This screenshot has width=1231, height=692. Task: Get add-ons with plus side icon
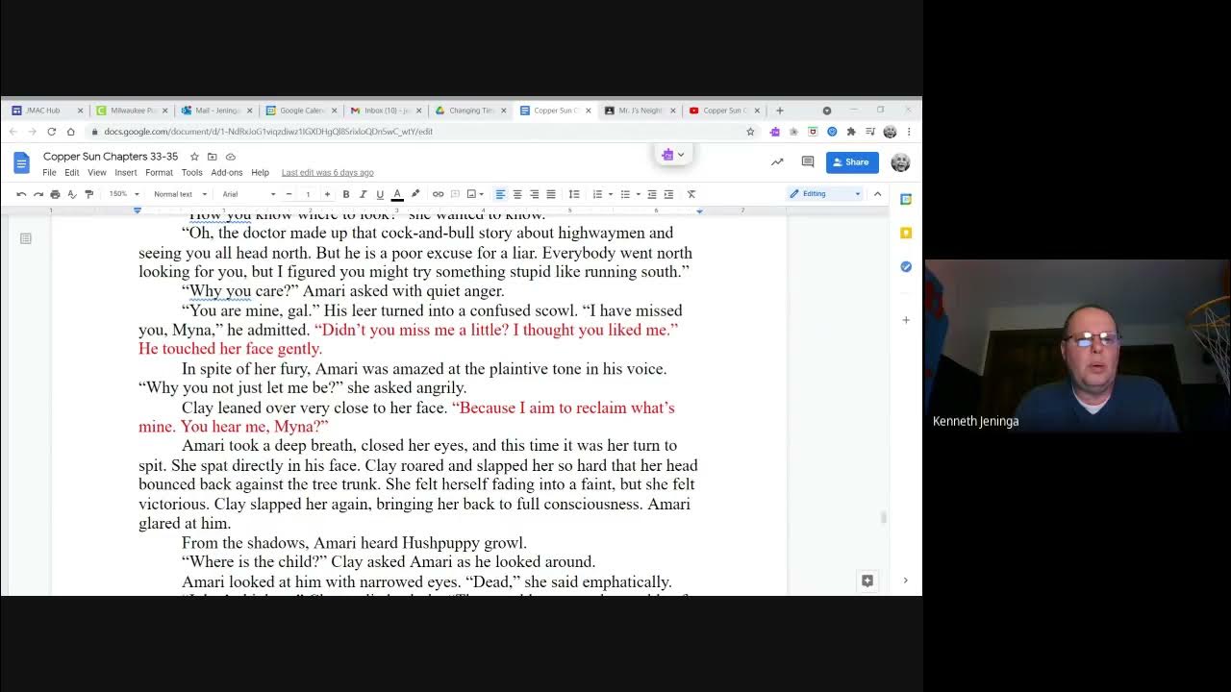[x=906, y=320]
